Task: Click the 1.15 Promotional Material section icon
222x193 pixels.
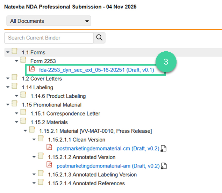Action: point(14,104)
